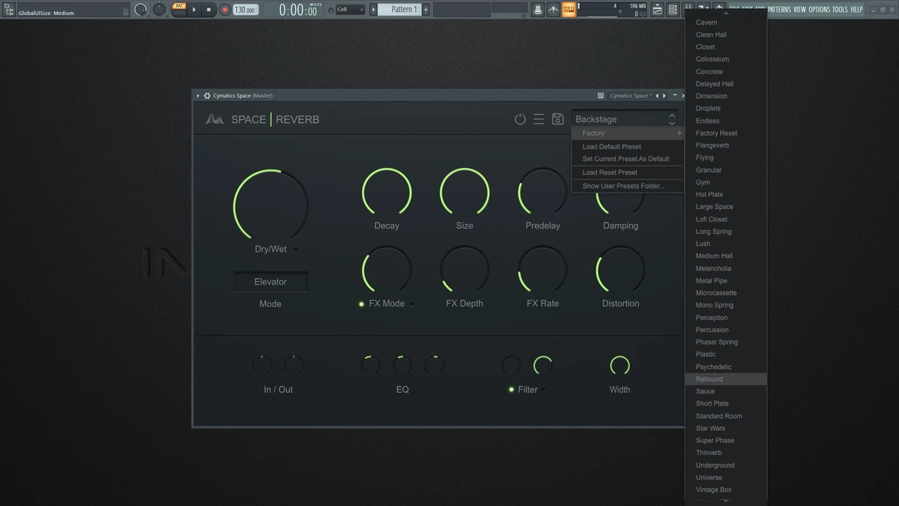Open the channel rack icon
Viewport: 899px width, 506px height.
click(672, 10)
